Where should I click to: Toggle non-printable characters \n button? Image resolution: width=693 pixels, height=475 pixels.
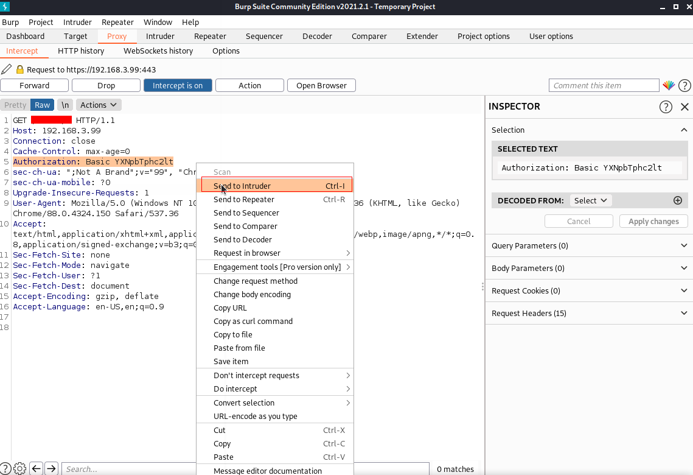(65, 105)
